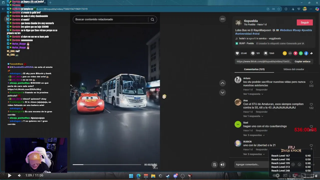Click the Copiar enlace button
320x180 pixels.
[x=302, y=61]
